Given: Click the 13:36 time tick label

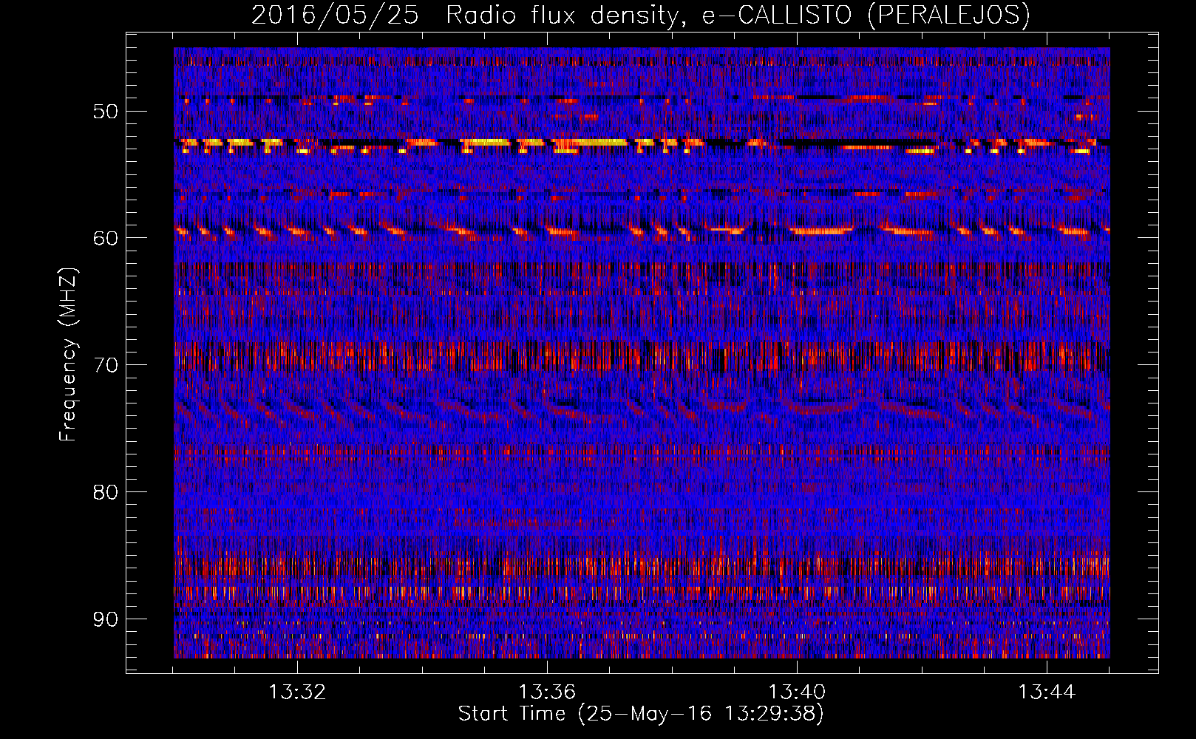Looking at the screenshot, I should point(547,692).
